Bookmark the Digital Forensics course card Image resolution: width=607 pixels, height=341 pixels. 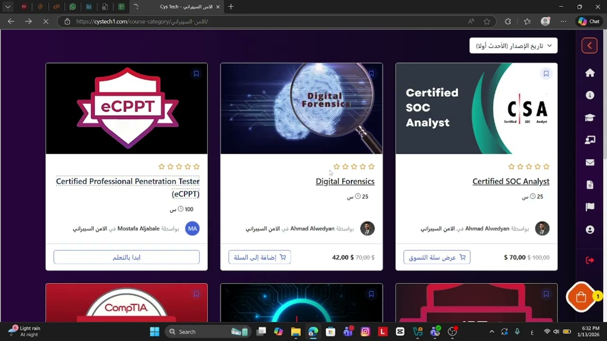[x=371, y=74]
